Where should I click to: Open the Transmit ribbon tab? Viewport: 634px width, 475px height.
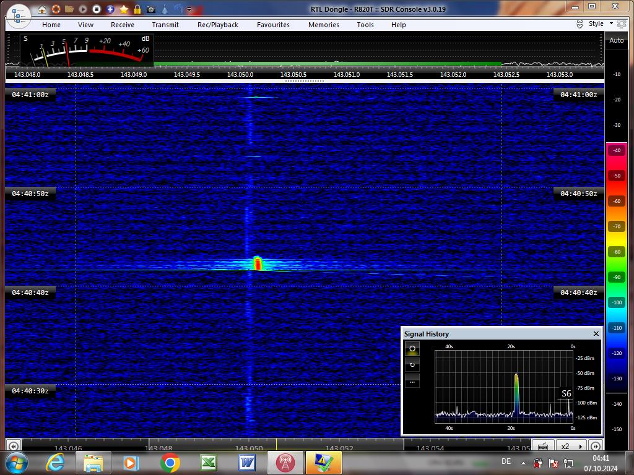coord(165,25)
